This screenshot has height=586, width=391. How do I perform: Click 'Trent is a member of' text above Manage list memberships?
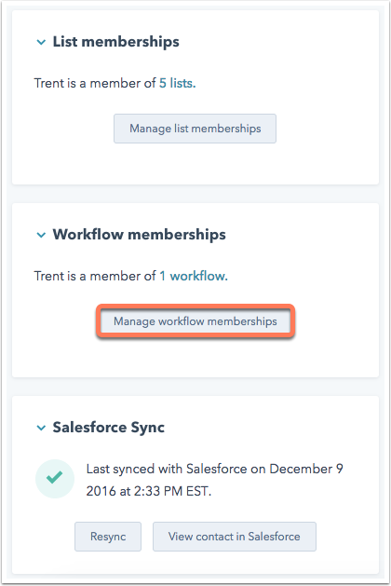[95, 83]
